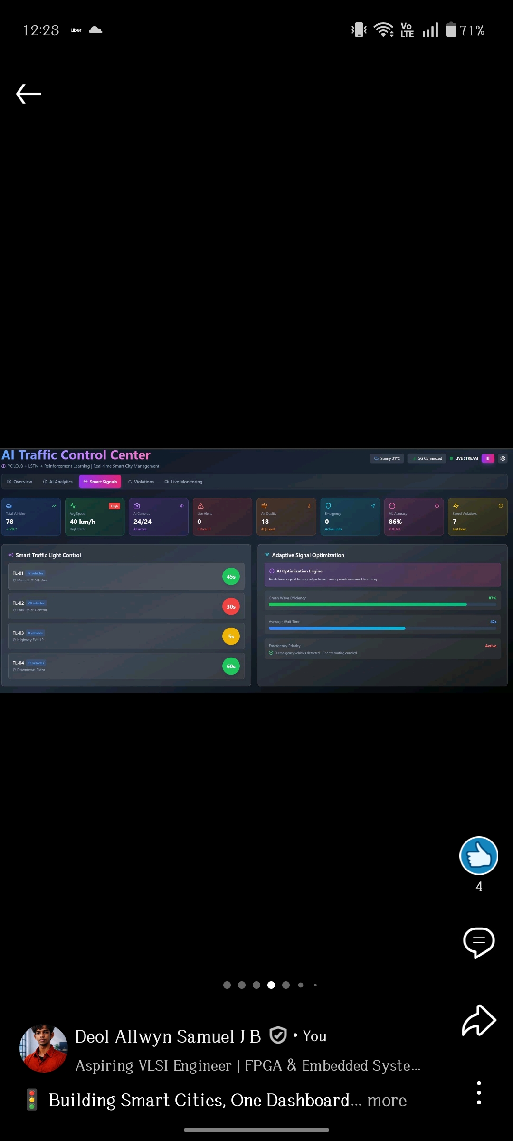Viewport: 513px width, 1141px height.
Task: Tap the Wi-Fi icon in status bar
Action: (383, 30)
